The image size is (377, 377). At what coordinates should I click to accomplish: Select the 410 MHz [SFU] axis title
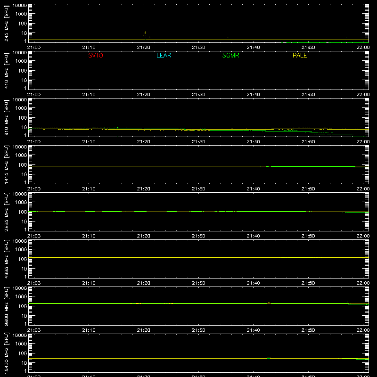tap(6, 71)
